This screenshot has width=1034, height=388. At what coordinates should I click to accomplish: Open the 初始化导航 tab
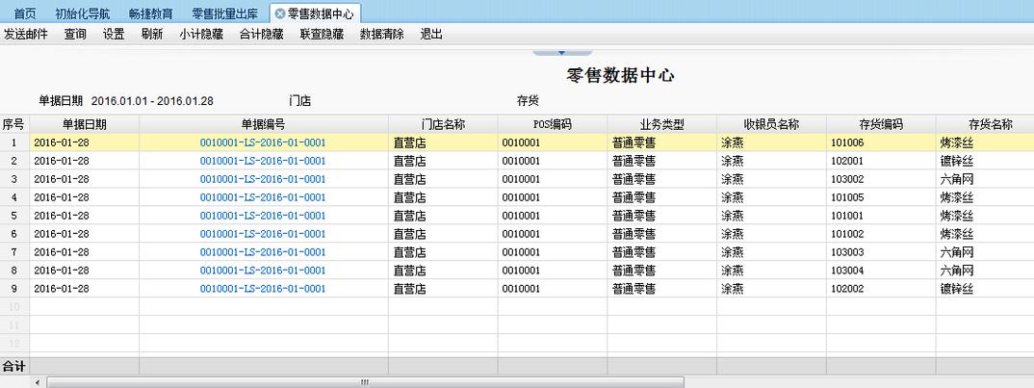[x=82, y=13]
